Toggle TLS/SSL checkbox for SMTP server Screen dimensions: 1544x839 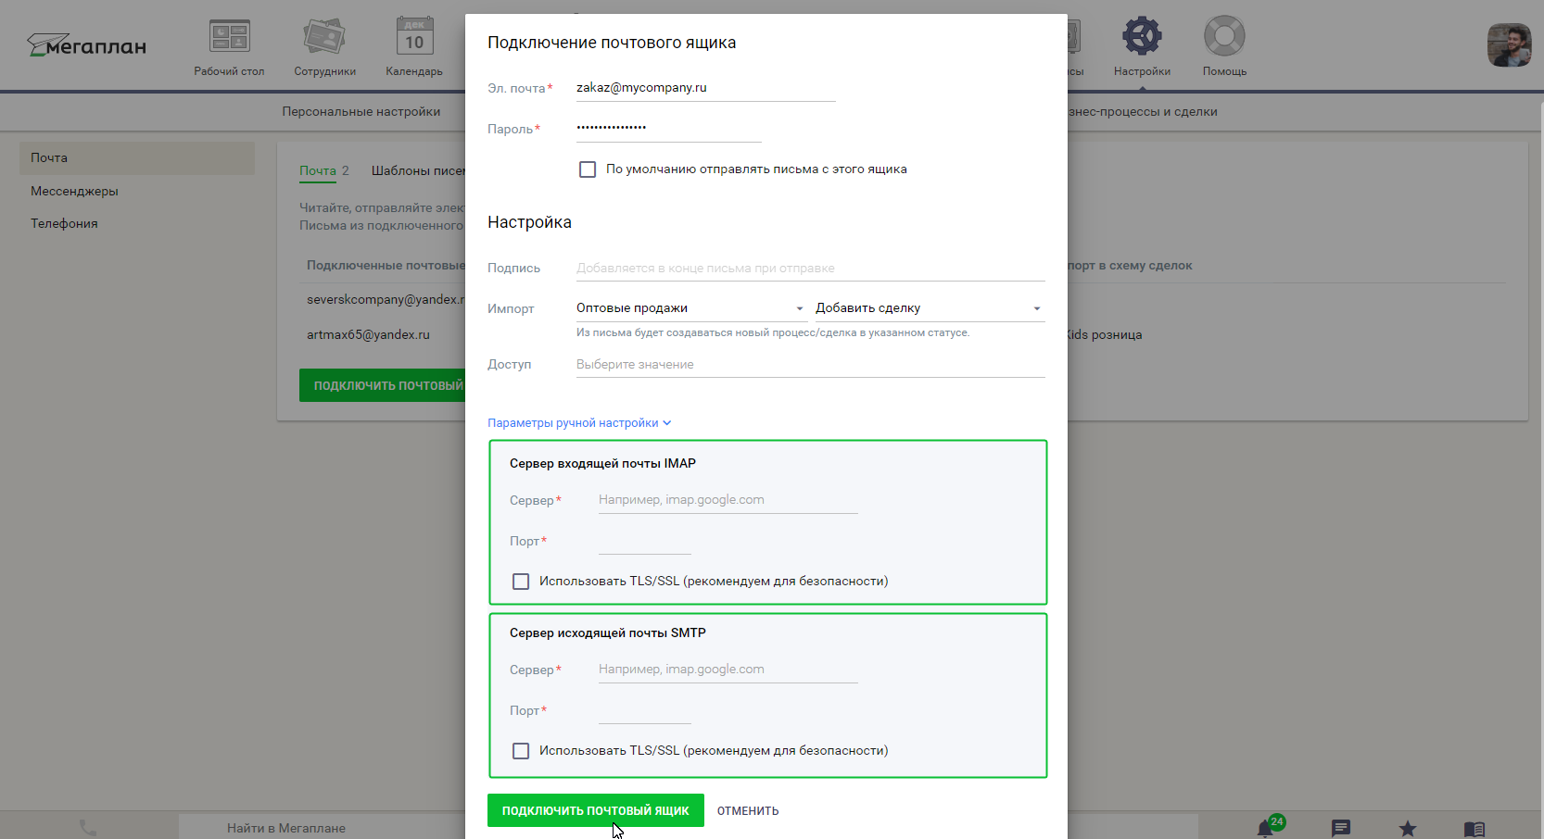pos(521,751)
